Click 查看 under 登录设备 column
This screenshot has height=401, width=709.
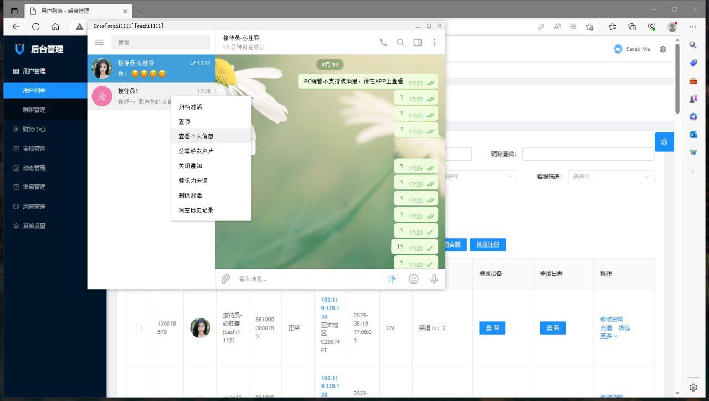[x=492, y=328]
